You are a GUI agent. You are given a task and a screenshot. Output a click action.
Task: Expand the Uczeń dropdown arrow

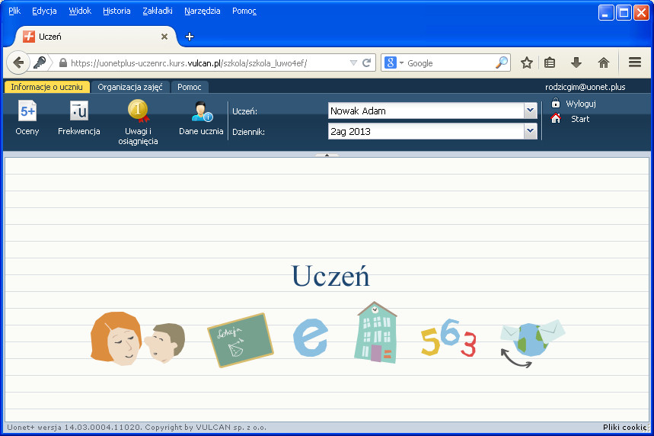pyautogui.click(x=530, y=111)
